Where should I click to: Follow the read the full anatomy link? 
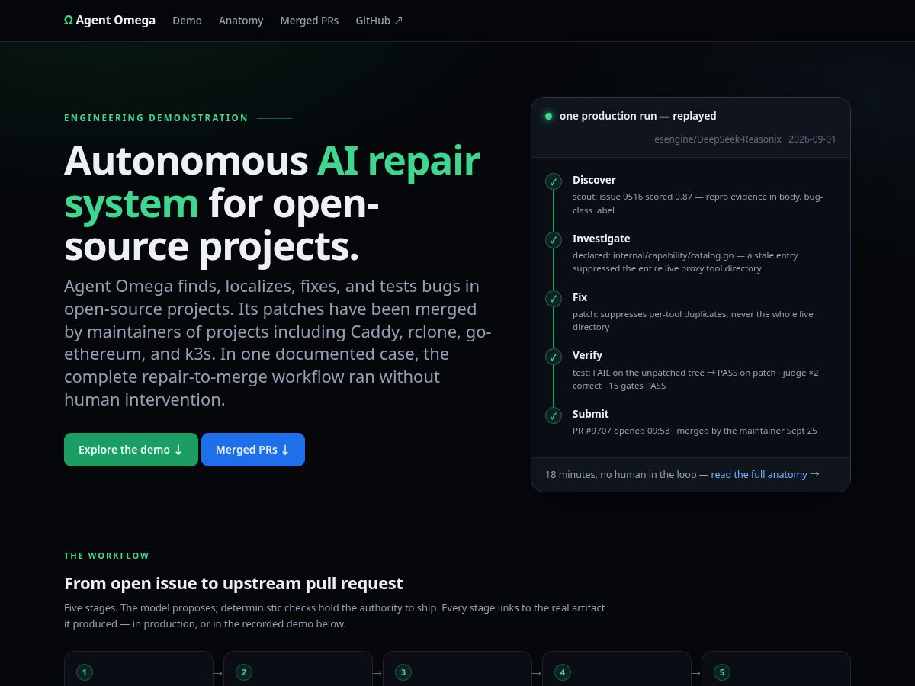765,474
